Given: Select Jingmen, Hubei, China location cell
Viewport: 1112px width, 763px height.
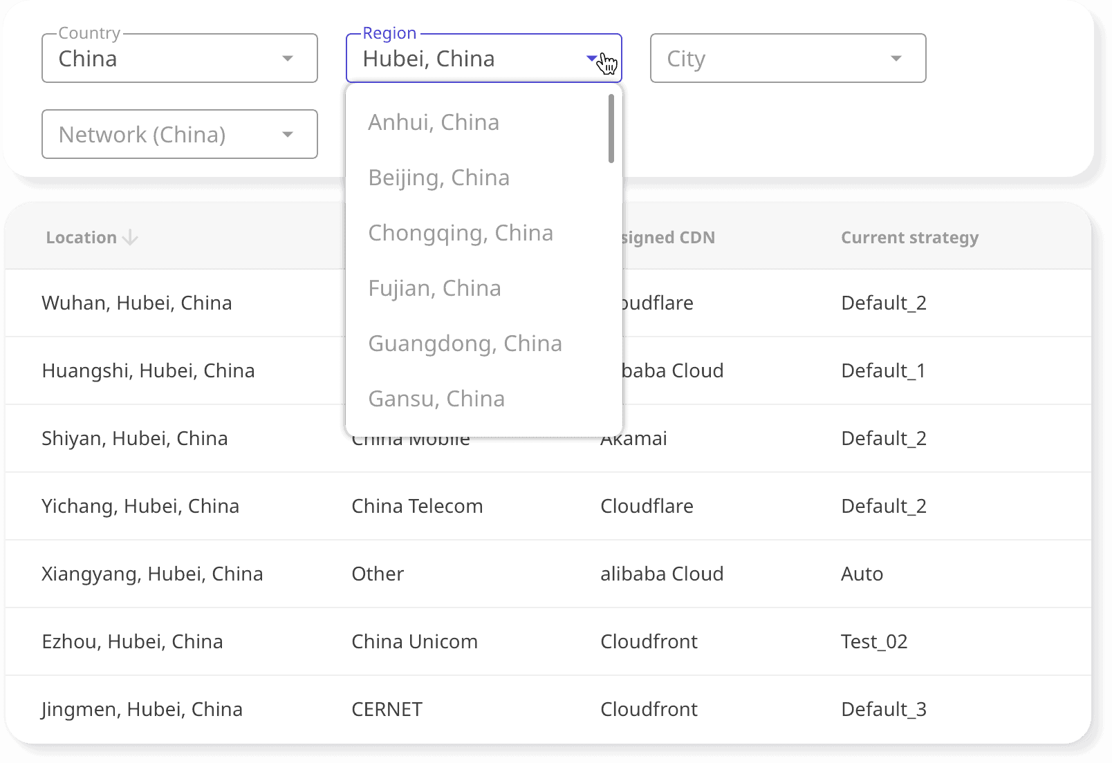Looking at the screenshot, I should [x=142, y=709].
